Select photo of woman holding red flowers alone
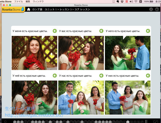The image size is (161, 123). click(x=34, y=53)
